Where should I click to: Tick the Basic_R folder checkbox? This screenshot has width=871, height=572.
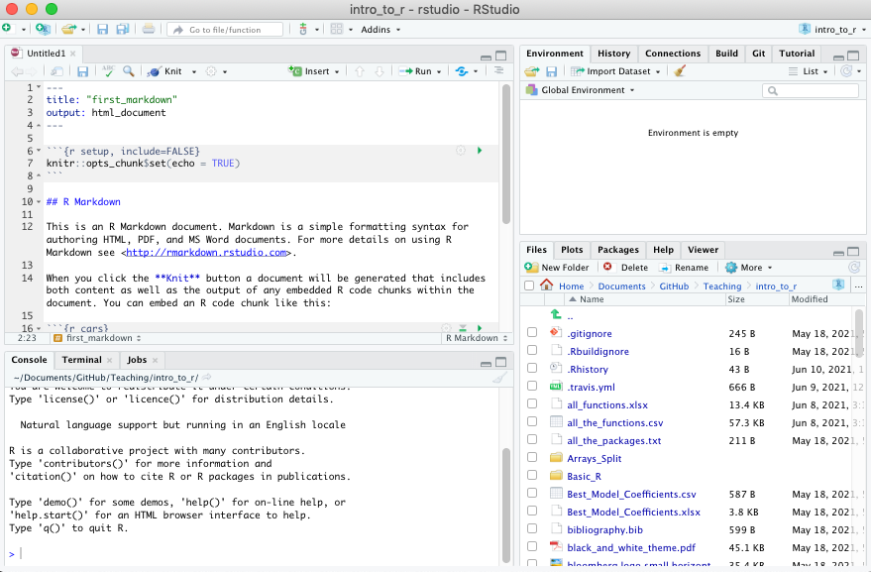pos(532,475)
